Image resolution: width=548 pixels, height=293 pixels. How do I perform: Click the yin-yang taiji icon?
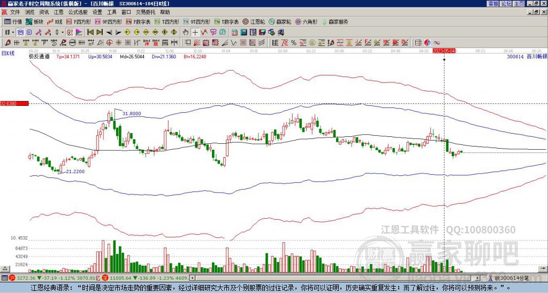tap(428, 43)
